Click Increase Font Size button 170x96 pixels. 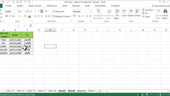[x=28, y=11]
